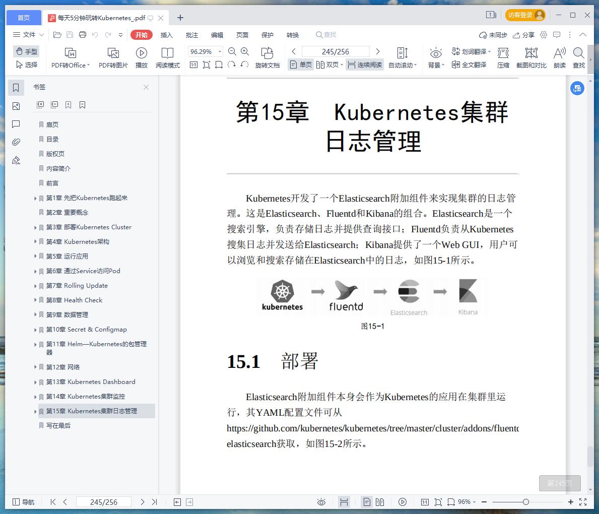The image size is (599, 514).
Task: Enable single page view
Action: [x=301, y=65]
